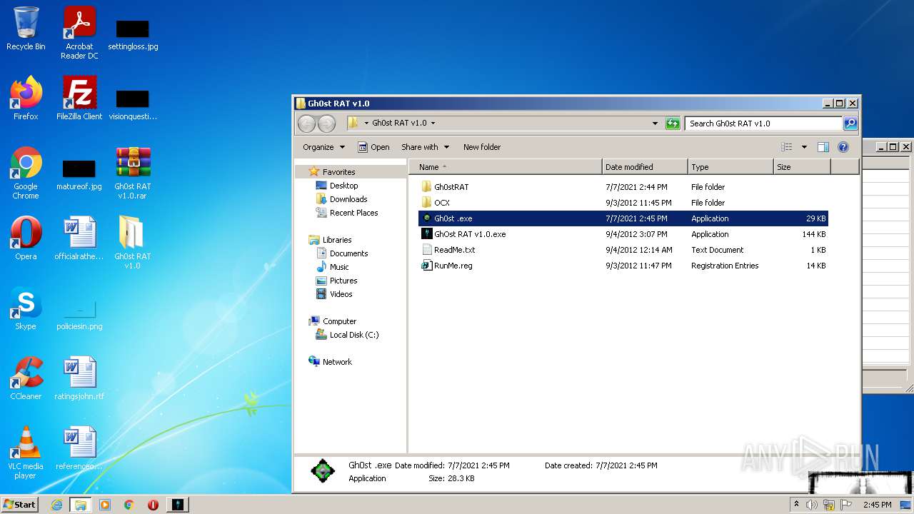Click the Explorer Forward navigation button
914x514 pixels.
[326, 124]
